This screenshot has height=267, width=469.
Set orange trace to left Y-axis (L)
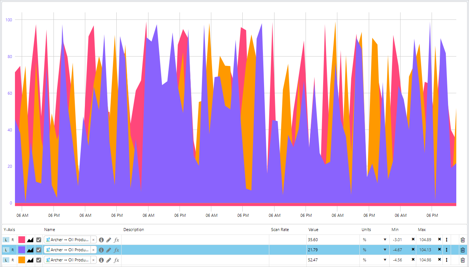(6, 260)
